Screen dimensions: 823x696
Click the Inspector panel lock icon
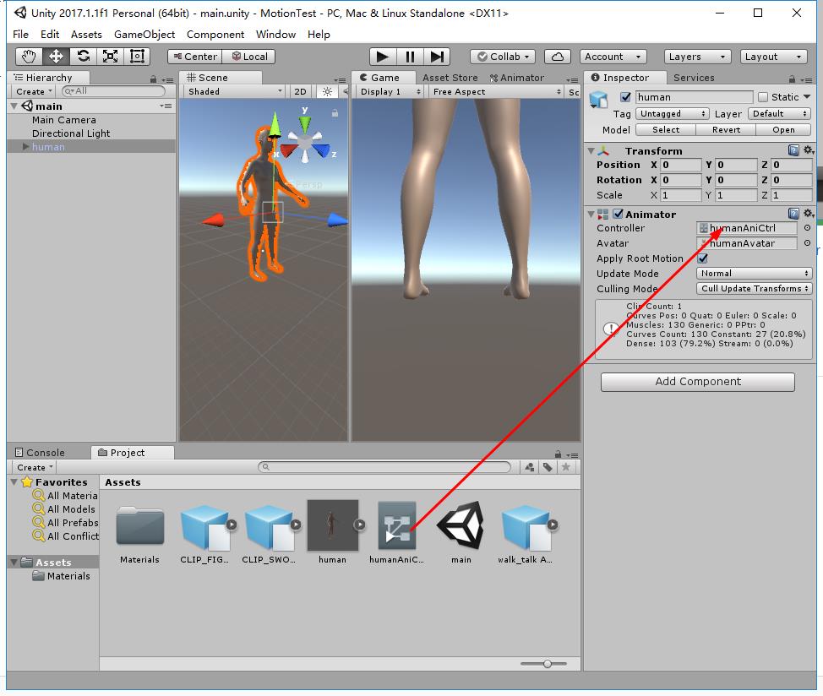[792, 79]
